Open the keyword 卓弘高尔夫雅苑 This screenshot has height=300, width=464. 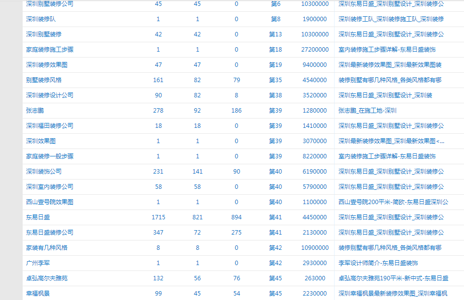(x=47, y=278)
